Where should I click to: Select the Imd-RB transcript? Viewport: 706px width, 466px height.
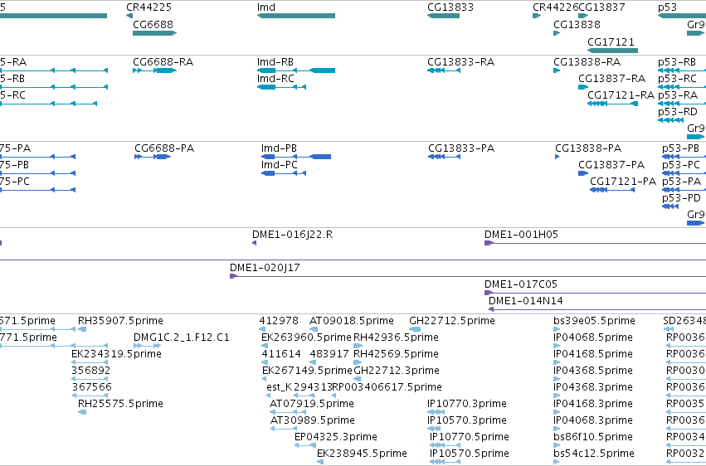pos(296,70)
